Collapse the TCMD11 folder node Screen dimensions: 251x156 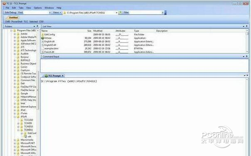point(18,130)
